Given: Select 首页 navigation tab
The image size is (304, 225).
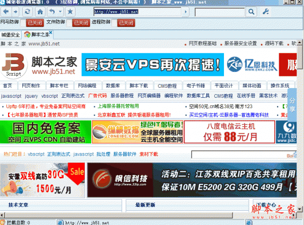Looking at the screenshot, I should [x=8, y=86].
